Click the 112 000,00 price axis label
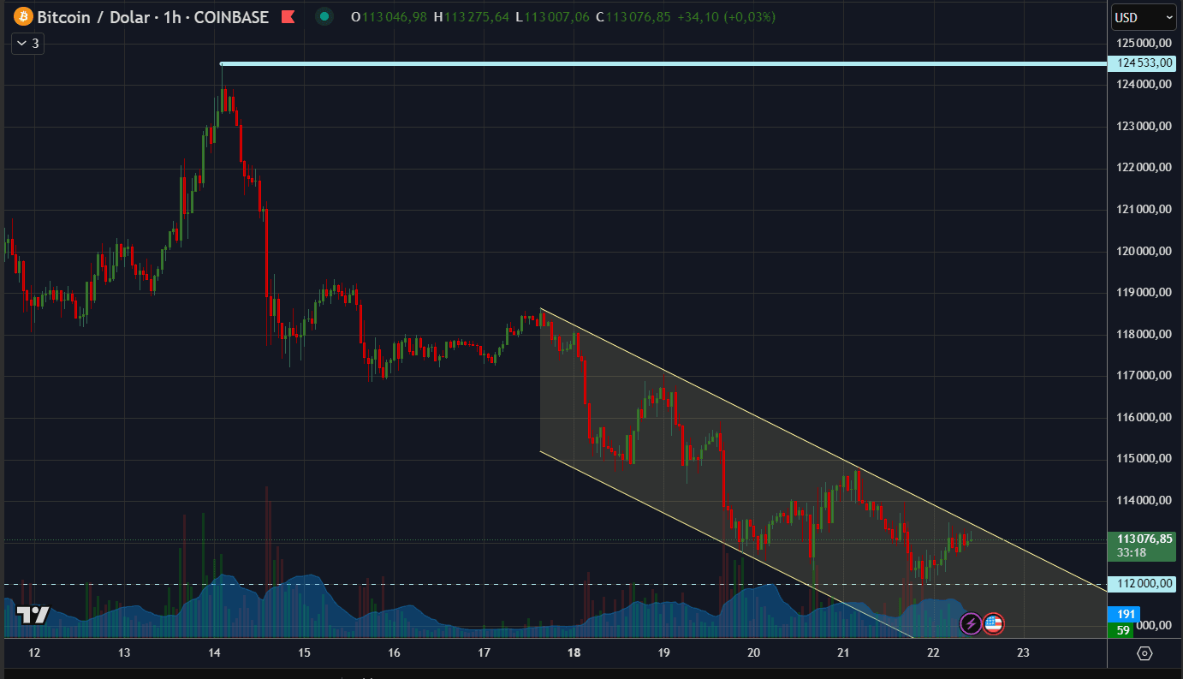This screenshot has width=1183, height=679. point(1142,584)
